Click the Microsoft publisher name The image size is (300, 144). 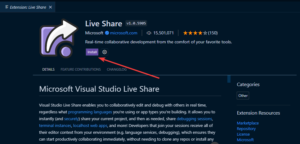click(x=94, y=33)
